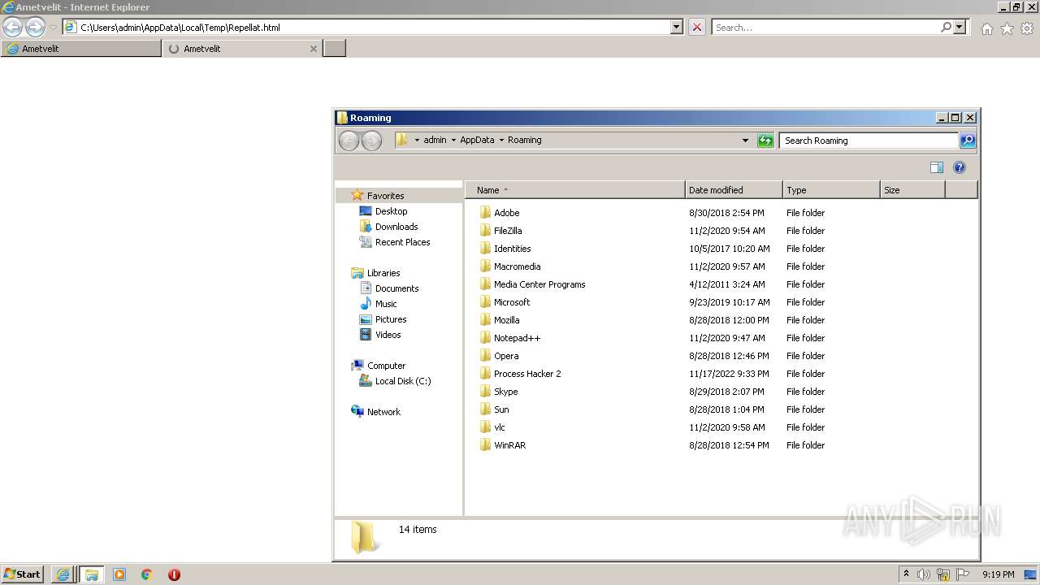This screenshot has height=585, width=1040.
Task: Click the forward arrow in the Roaming window
Action: click(371, 141)
